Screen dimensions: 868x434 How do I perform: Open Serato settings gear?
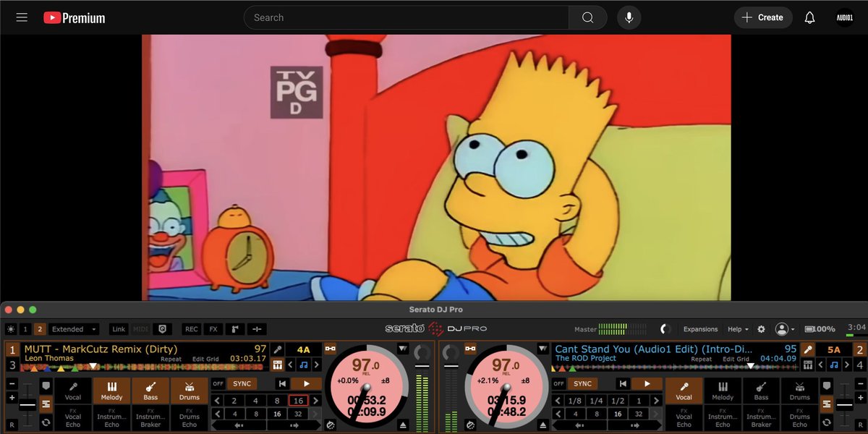click(761, 329)
